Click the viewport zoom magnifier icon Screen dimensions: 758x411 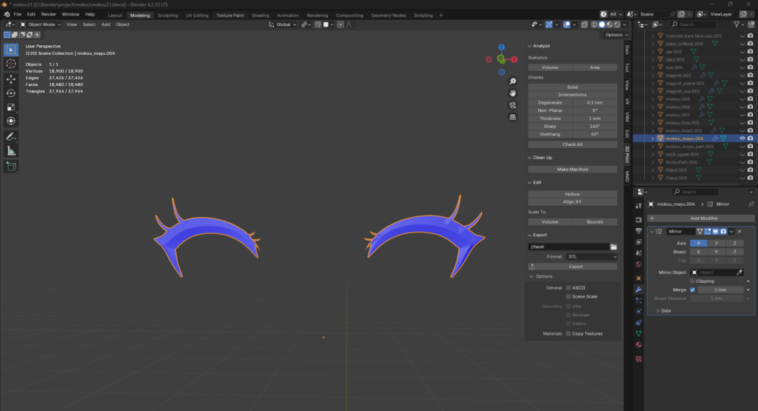[x=512, y=81]
